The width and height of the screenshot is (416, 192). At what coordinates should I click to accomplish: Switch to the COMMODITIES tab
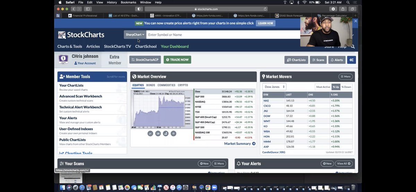[x=166, y=85]
